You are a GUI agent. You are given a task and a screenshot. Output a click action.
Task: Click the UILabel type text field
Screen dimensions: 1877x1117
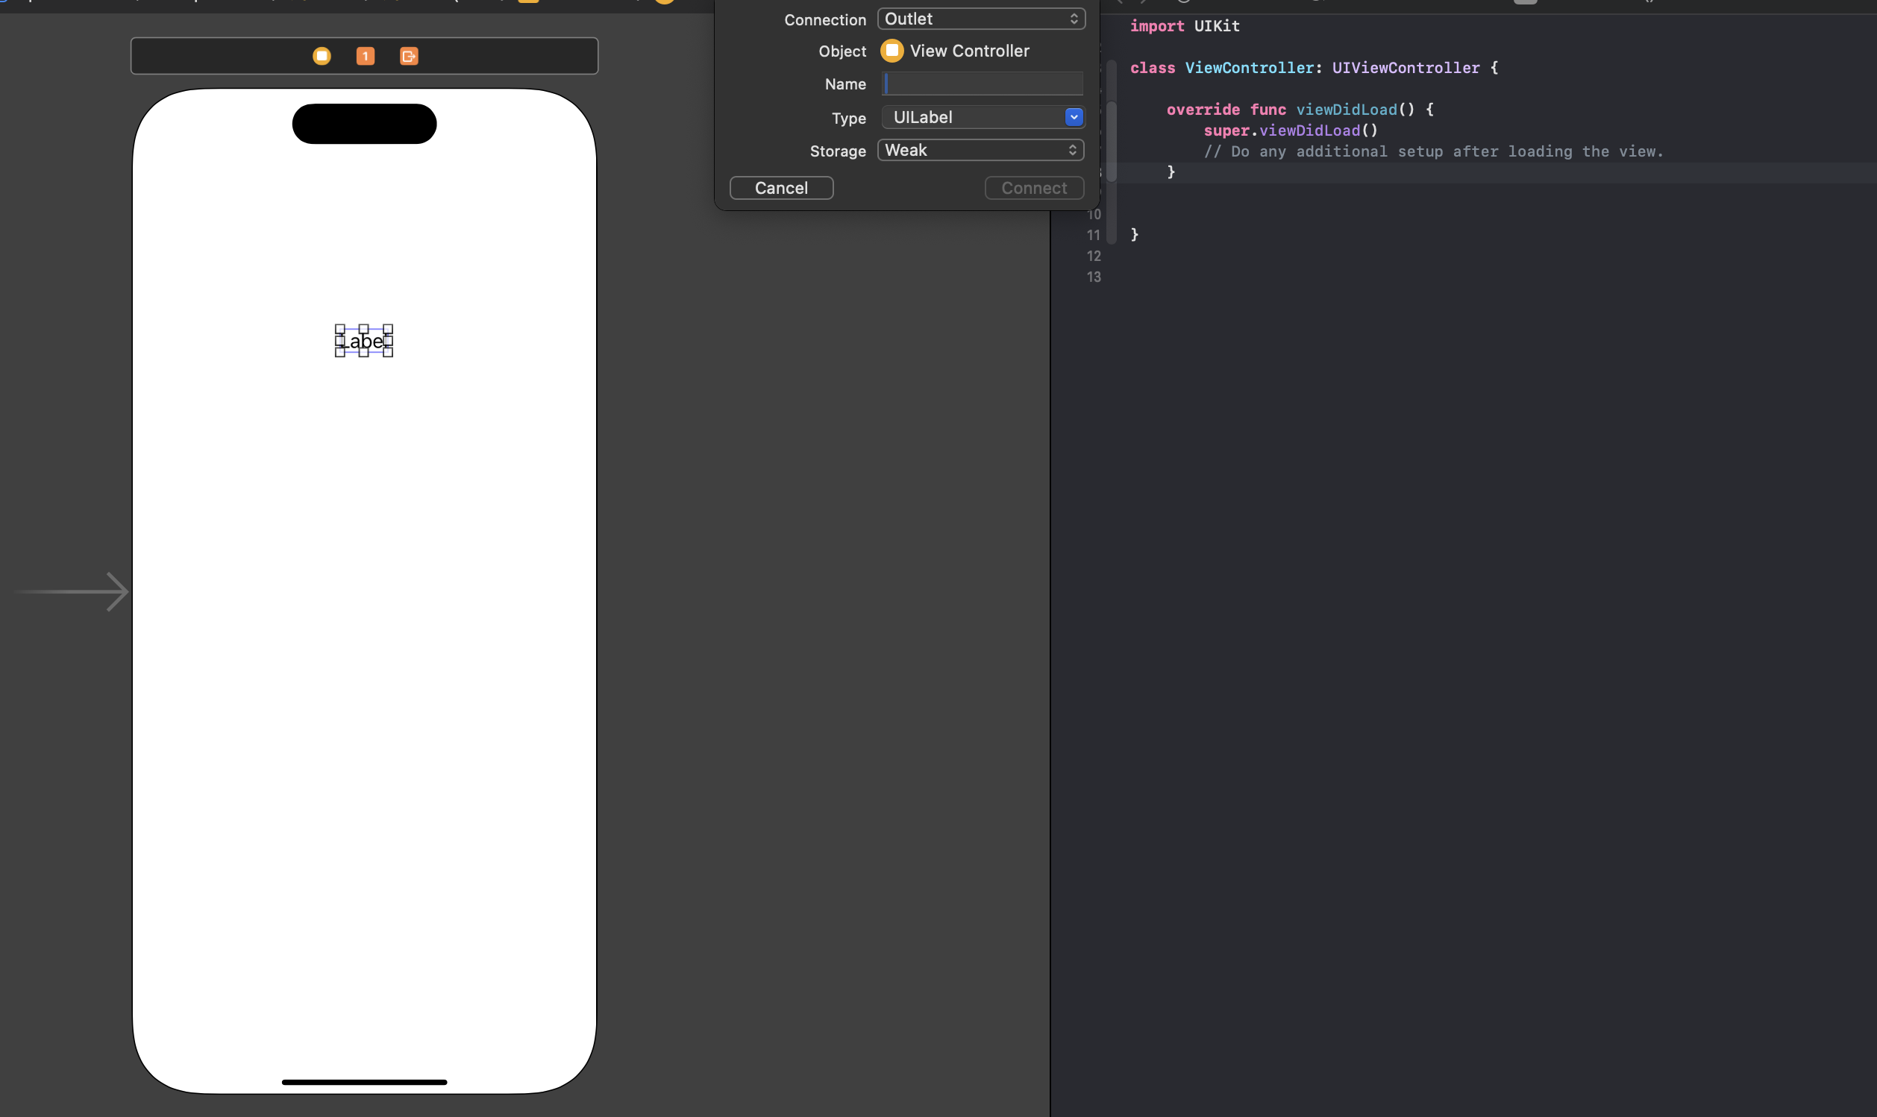pos(972,116)
